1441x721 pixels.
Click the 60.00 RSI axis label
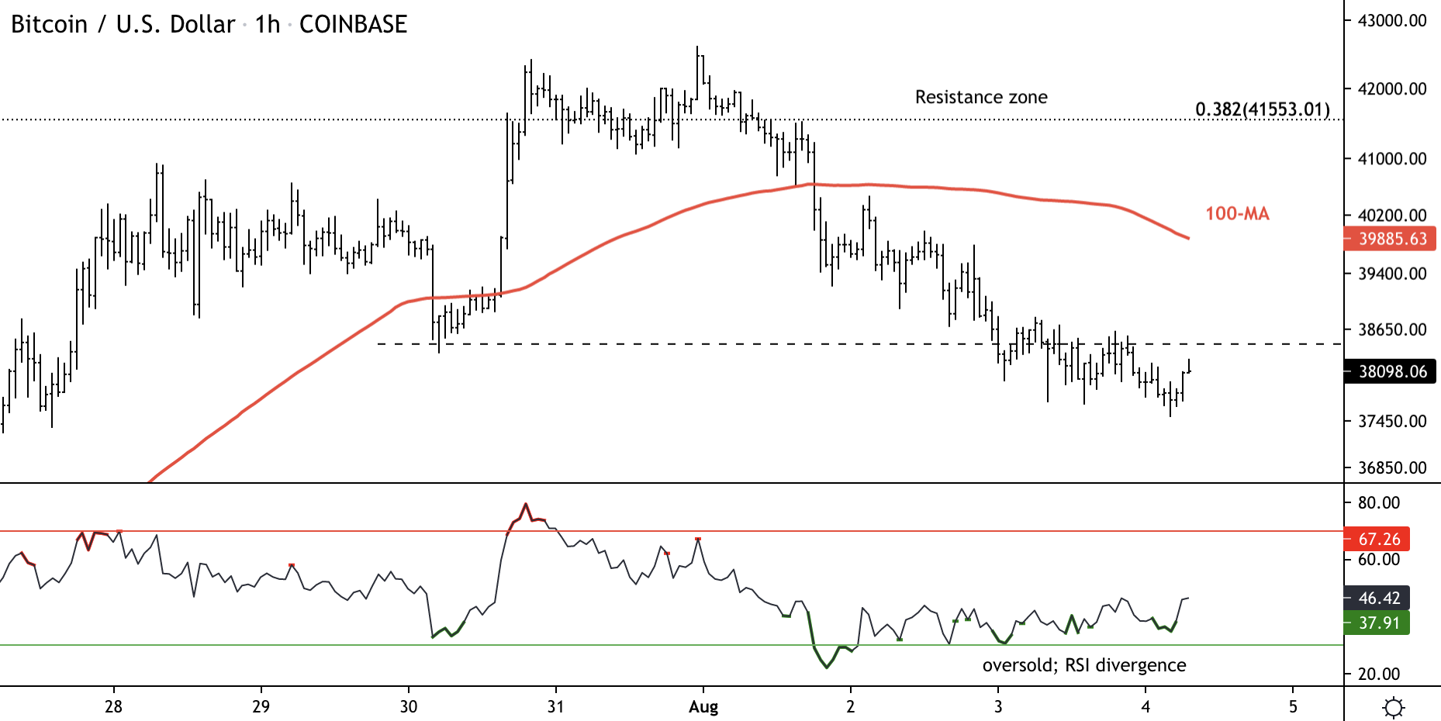point(1379,560)
